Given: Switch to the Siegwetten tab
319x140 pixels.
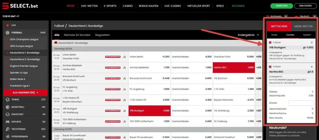Looking at the screenshot, I should (102, 35).
